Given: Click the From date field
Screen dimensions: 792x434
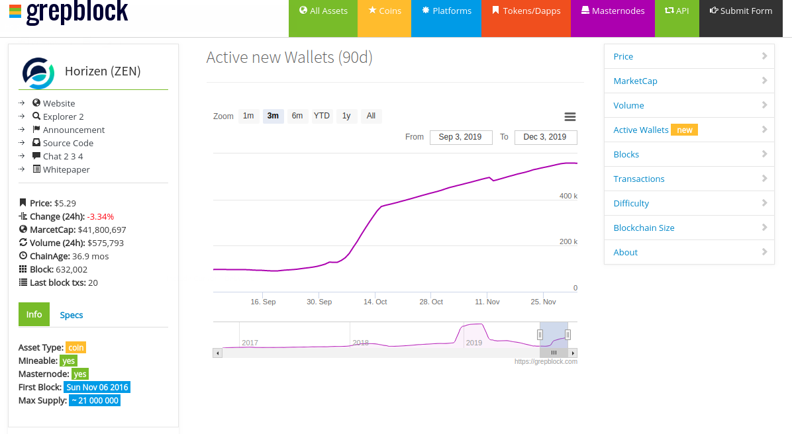Looking at the screenshot, I should click(x=461, y=137).
